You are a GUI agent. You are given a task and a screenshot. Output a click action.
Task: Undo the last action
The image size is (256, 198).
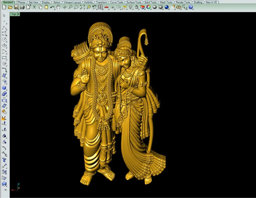pos(52,7)
